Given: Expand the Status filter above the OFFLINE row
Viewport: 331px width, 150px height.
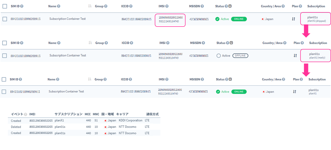Looking at the screenshot, I should (x=231, y=43).
